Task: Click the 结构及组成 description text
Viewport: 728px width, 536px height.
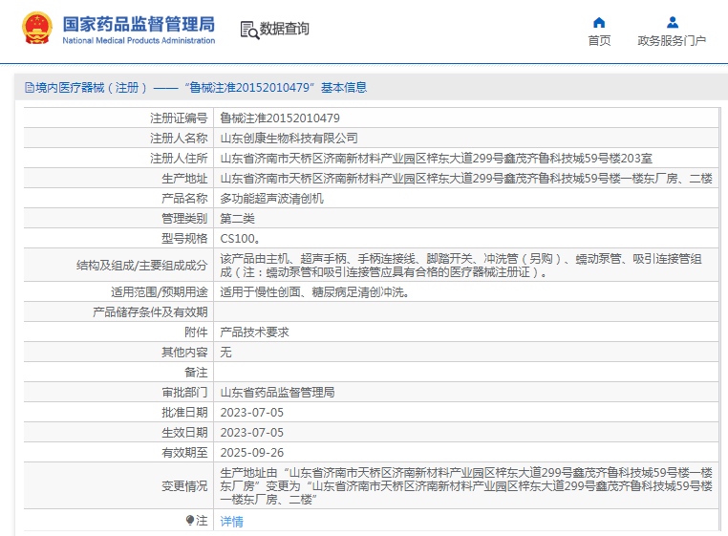Action: pos(461,266)
